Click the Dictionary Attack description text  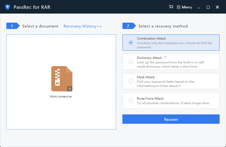171,64
